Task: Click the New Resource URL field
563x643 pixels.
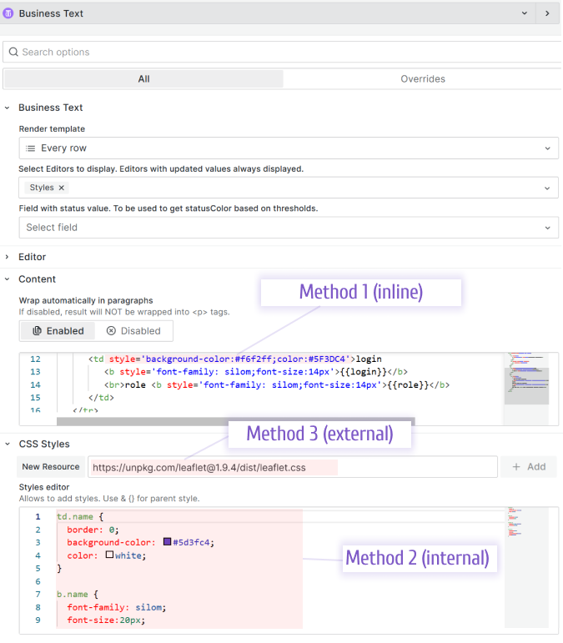Action: tap(292, 467)
